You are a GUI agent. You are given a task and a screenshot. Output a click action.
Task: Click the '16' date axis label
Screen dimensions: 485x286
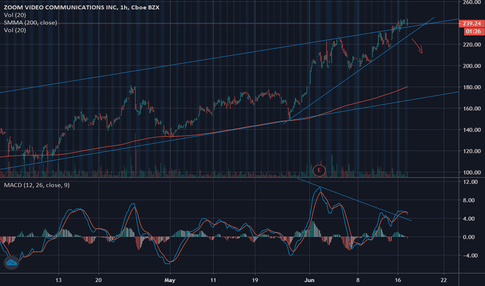tap(398, 280)
